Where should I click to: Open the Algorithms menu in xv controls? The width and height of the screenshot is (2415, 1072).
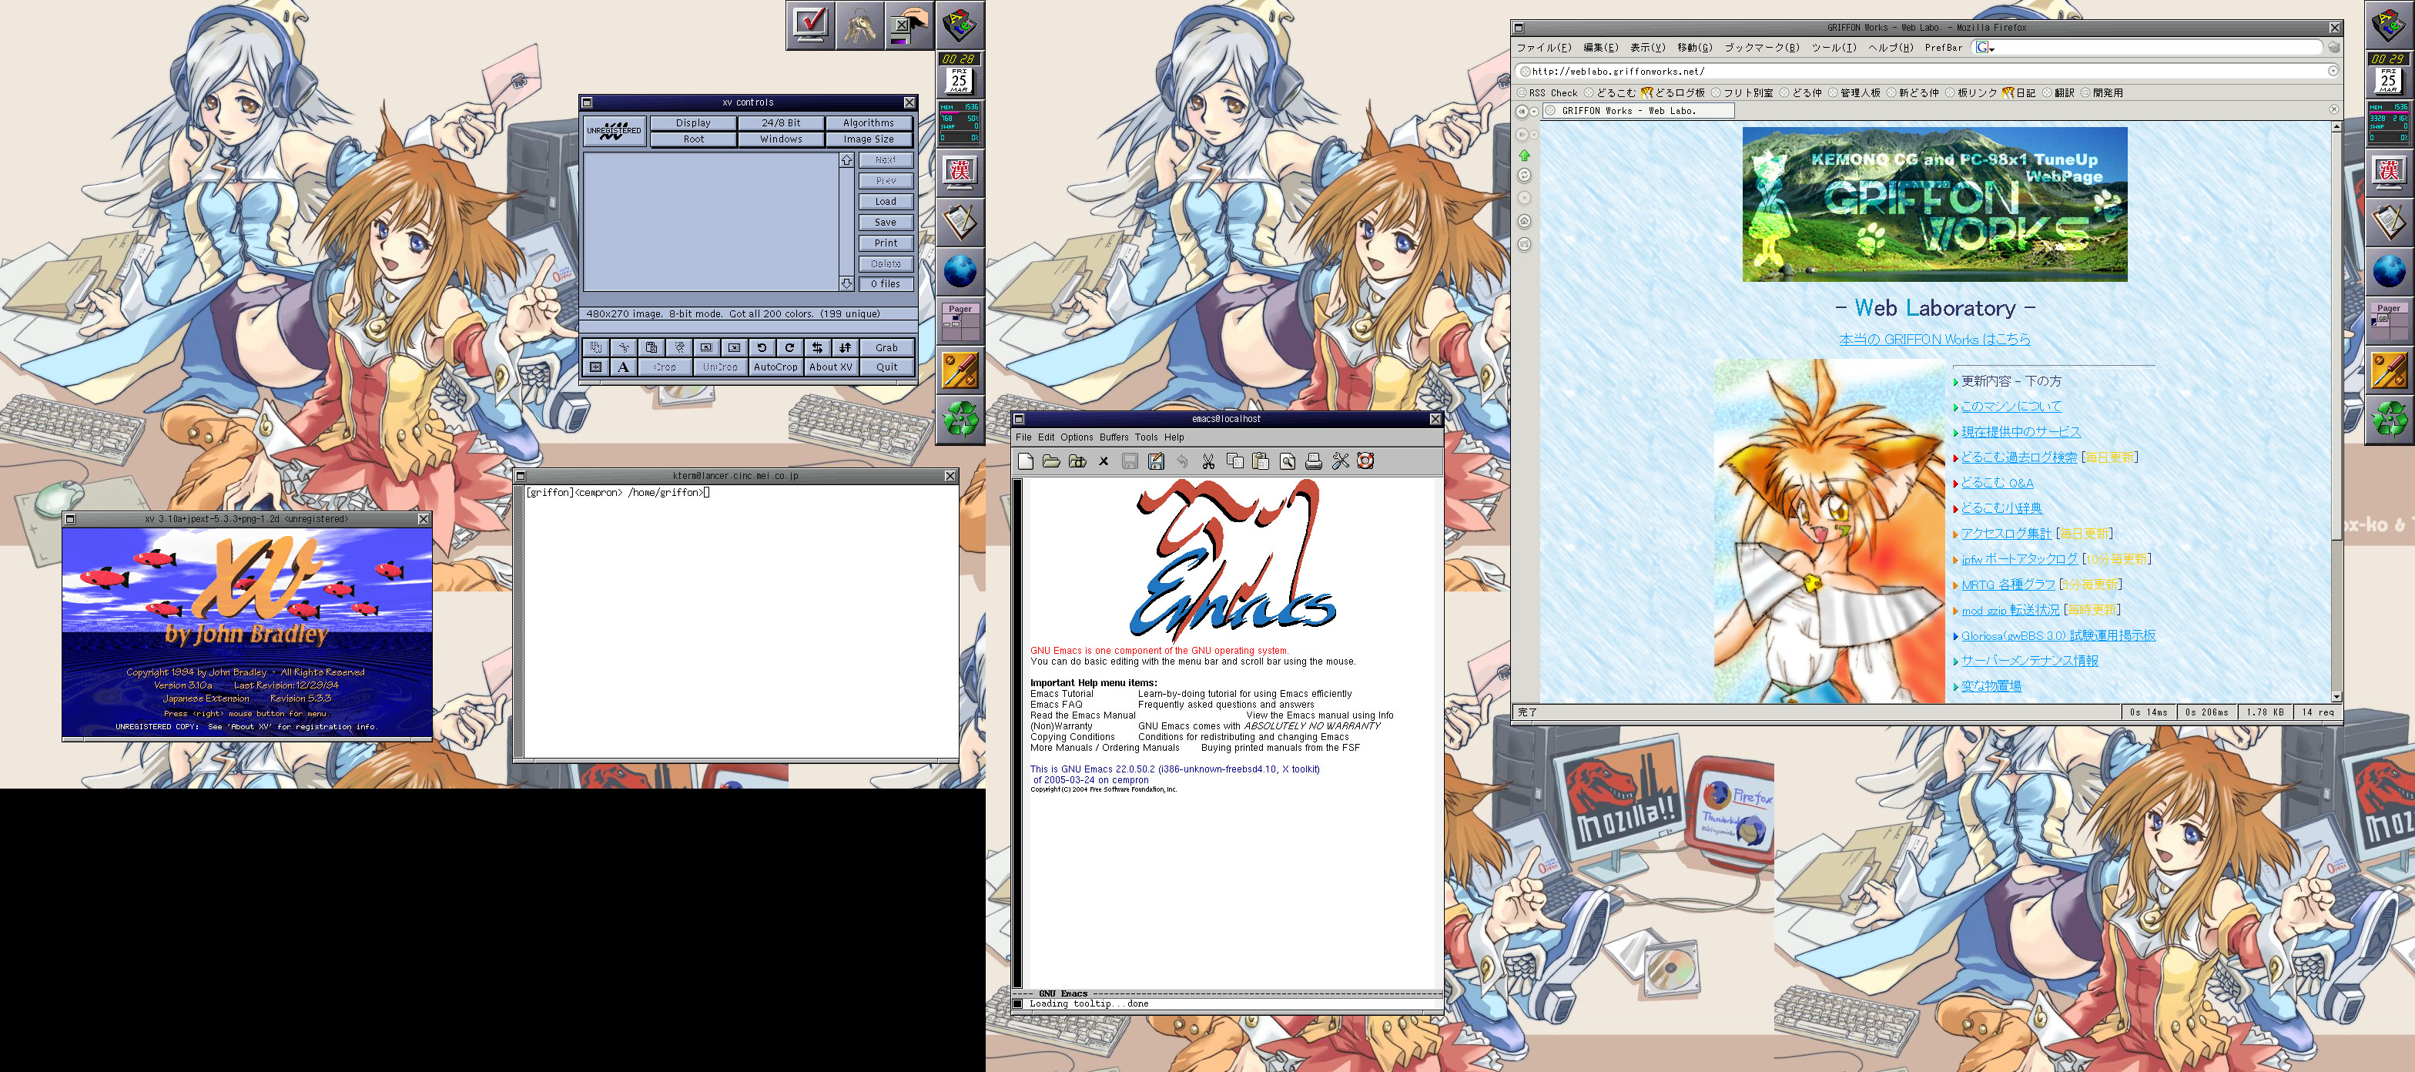click(x=868, y=123)
